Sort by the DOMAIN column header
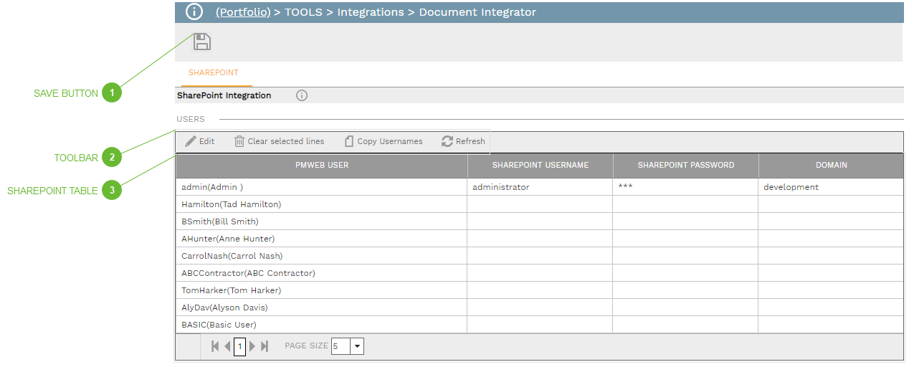Image resolution: width=909 pixels, height=367 pixels. tap(832, 165)
